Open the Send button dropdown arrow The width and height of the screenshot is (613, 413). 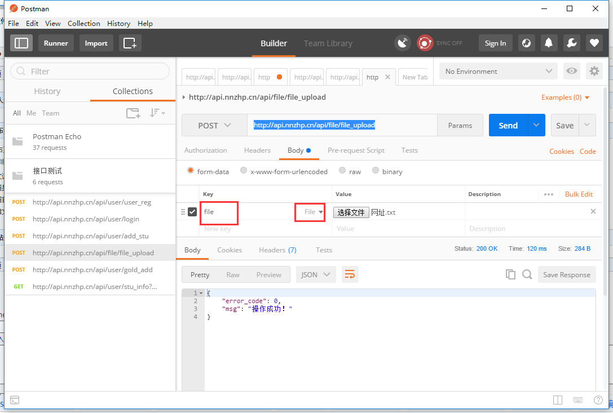click(536, 125)
